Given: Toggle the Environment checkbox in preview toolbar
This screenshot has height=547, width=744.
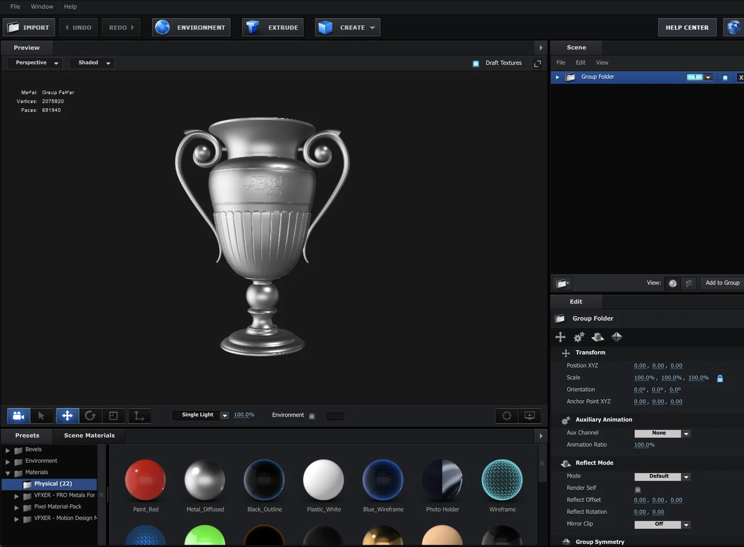Looking at the screenshot, I should (312, 416).
